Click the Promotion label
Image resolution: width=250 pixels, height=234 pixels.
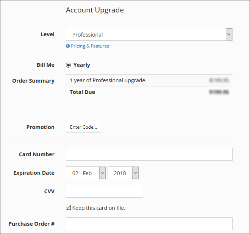[x=41, y=127]
